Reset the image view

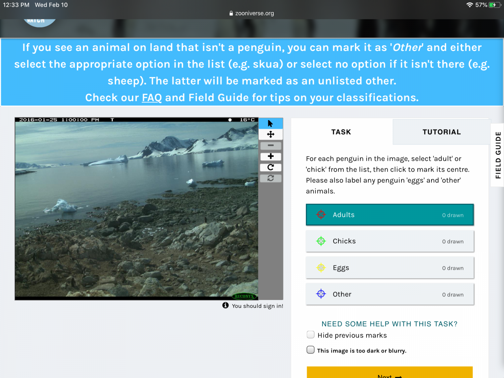click(x=271, y=178)
